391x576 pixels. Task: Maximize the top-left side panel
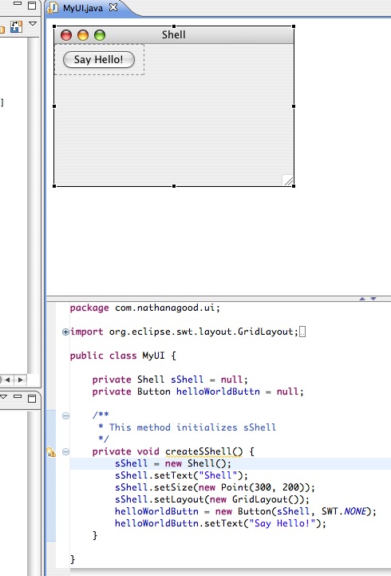(32, 5)
